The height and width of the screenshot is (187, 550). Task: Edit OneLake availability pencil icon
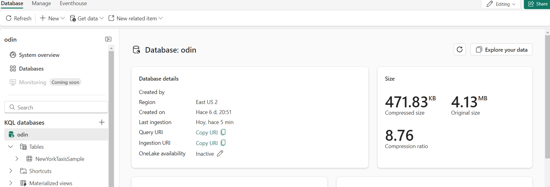[220, 154]
